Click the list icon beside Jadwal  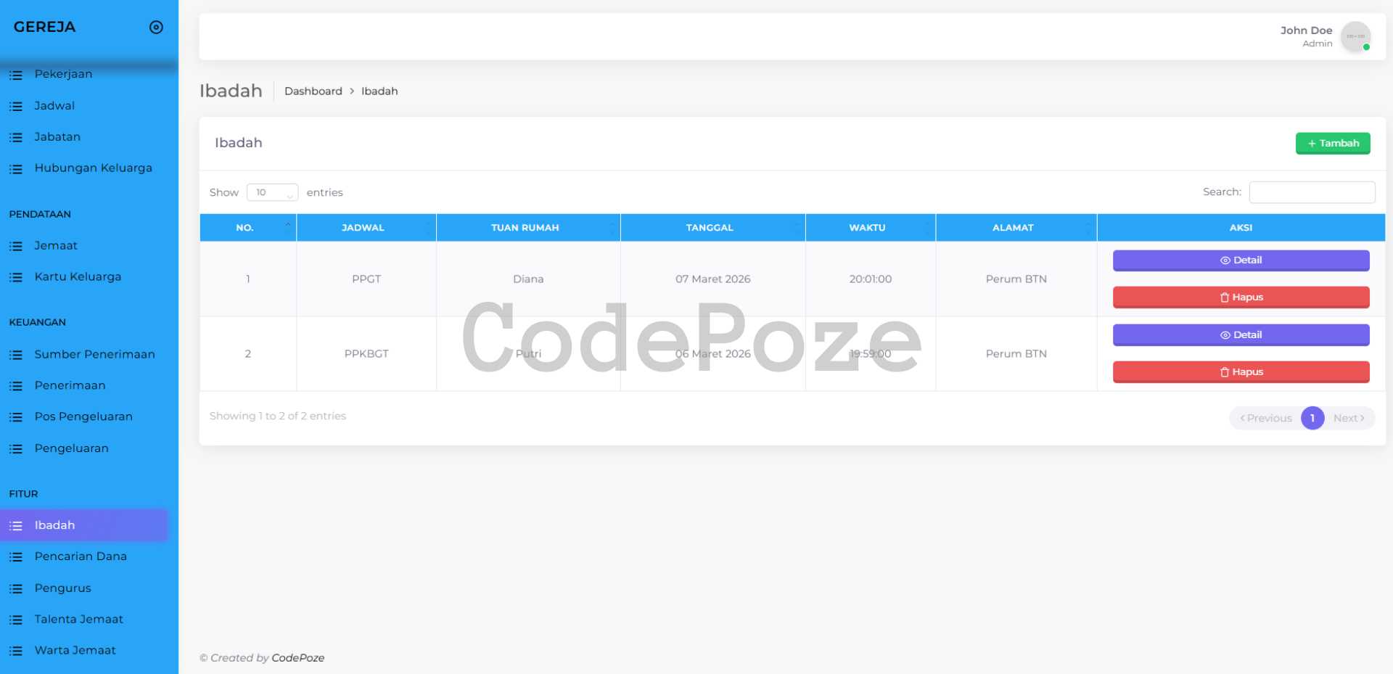tap(16, 106)
